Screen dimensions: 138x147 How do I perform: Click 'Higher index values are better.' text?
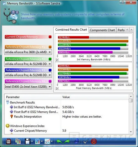[x=82, y=117]
